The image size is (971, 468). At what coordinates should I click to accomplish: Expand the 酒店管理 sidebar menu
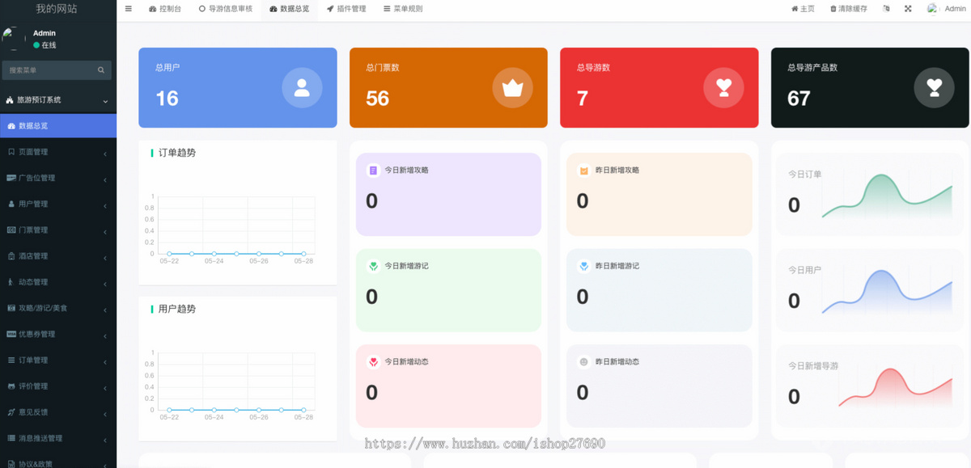tap(58, 256)
